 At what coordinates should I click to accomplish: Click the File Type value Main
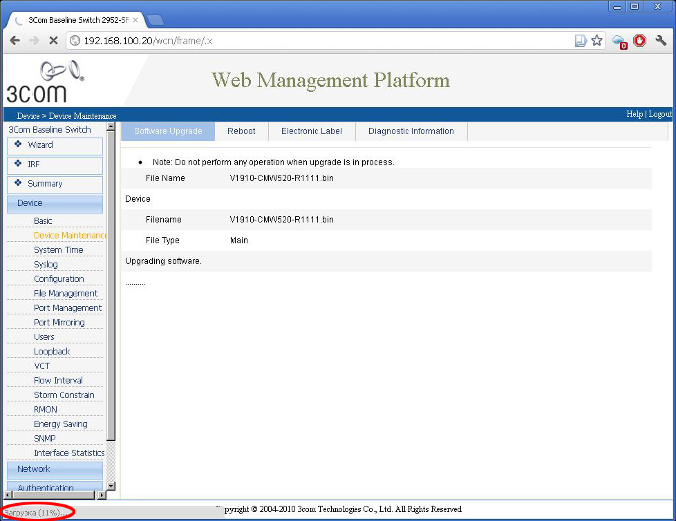click(x=239, y=240)
